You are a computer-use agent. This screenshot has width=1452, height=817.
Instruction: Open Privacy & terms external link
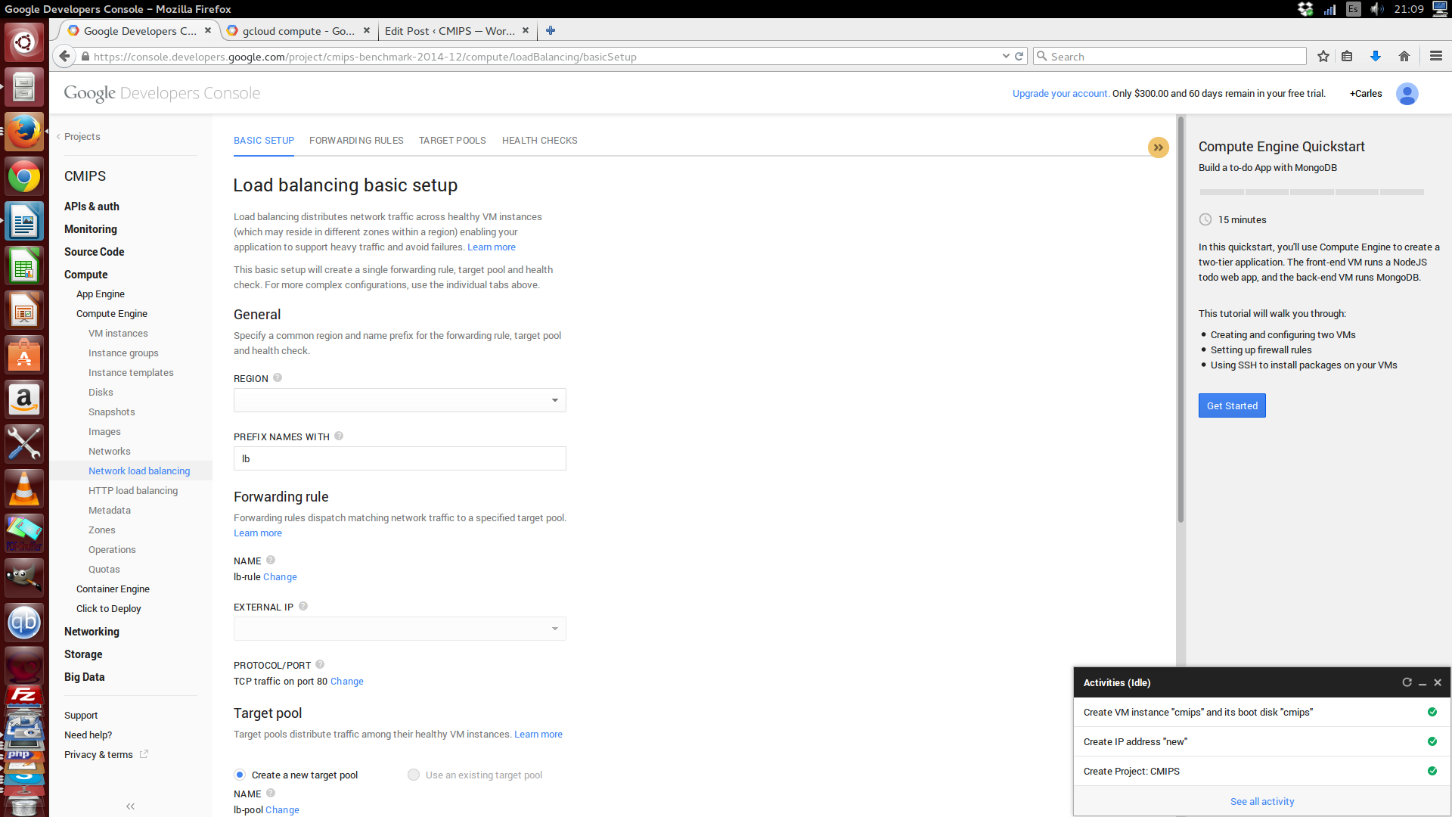click(x=106, y=755)
